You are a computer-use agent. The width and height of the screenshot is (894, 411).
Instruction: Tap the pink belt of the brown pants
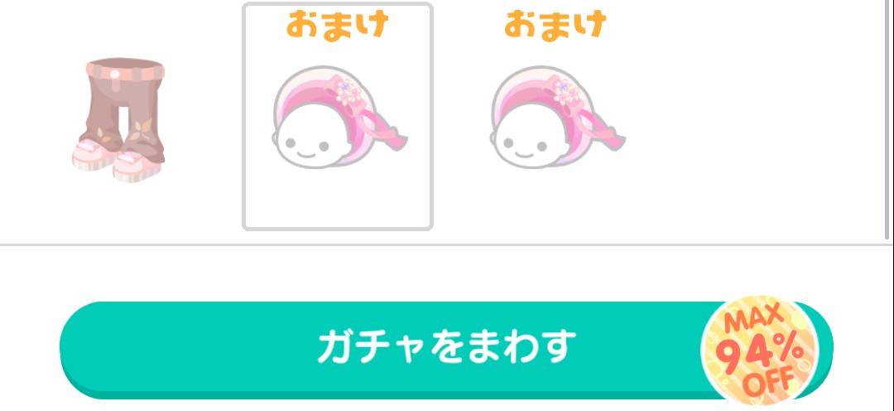126,72
